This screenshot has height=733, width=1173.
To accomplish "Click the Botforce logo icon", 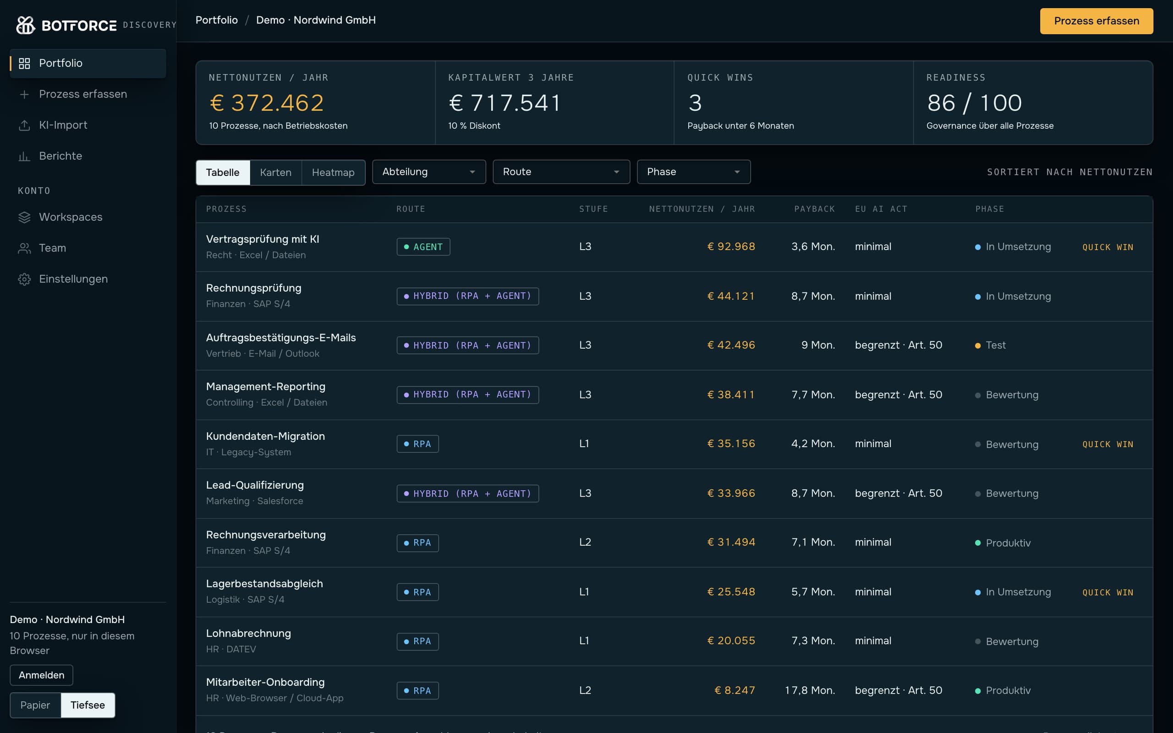I will coord(26,25).
